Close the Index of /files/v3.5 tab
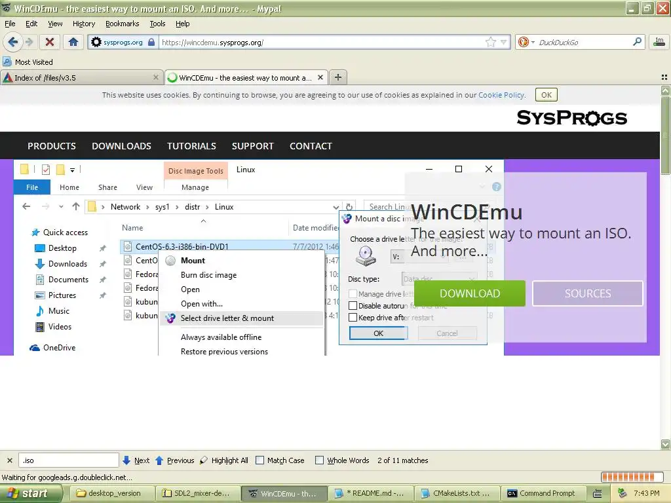671x503 pixels. (x=156, y=77)
